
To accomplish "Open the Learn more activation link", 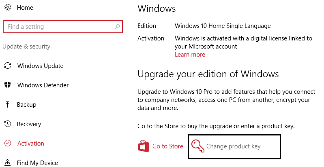I will (x=190, y=55).
